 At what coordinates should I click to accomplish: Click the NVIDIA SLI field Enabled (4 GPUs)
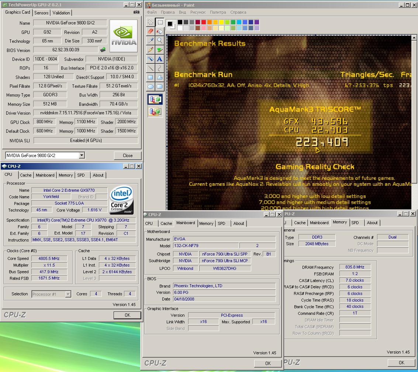(x=86, y=140)
